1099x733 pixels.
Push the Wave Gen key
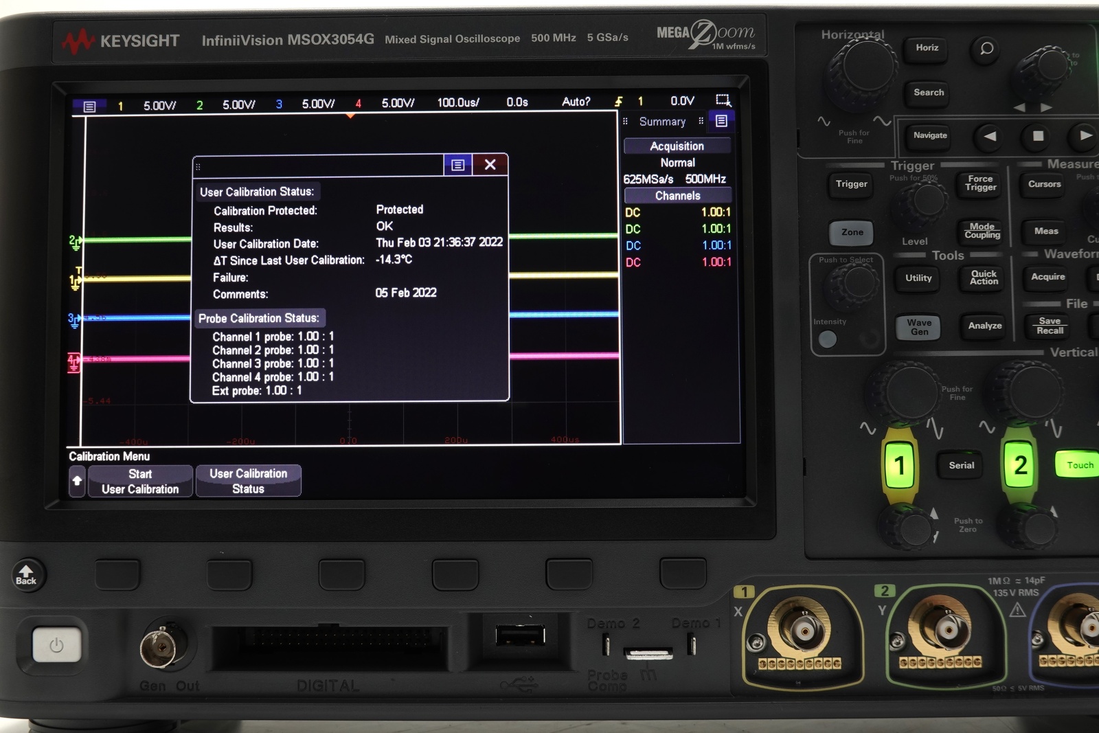click(919, 327)
